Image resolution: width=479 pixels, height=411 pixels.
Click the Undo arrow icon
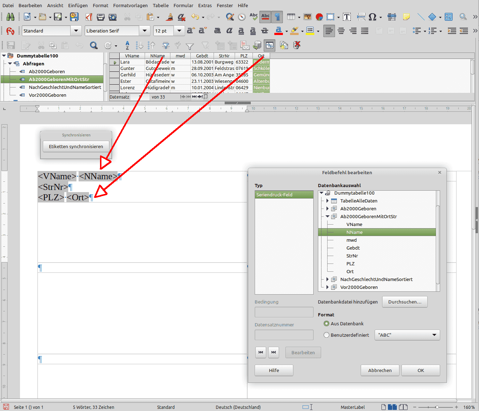195,17
